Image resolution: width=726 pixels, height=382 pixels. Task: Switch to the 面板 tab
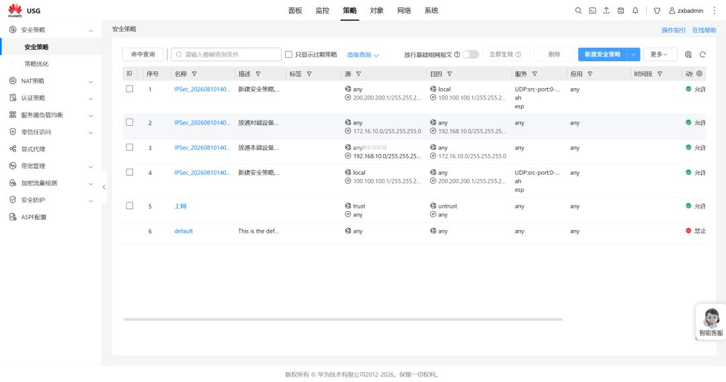pyautogui.click(x=295, y=10)
